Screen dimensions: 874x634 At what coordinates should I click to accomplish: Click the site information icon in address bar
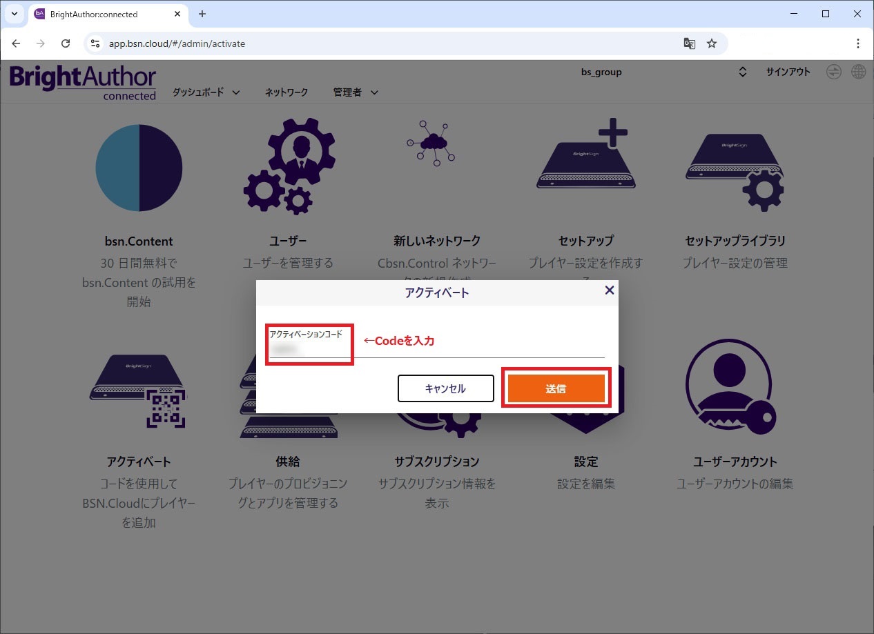tap(96, 43)
